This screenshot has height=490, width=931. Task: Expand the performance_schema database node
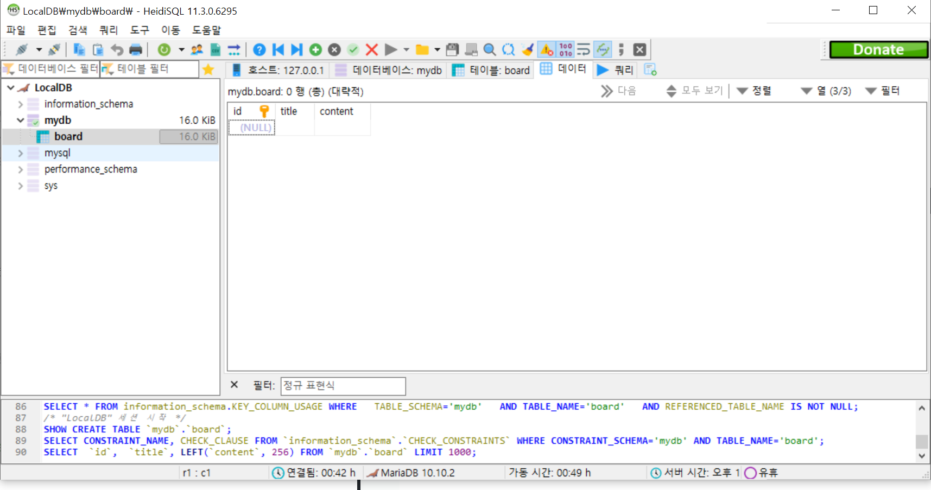pyautogui.click(x=20, y=169)
